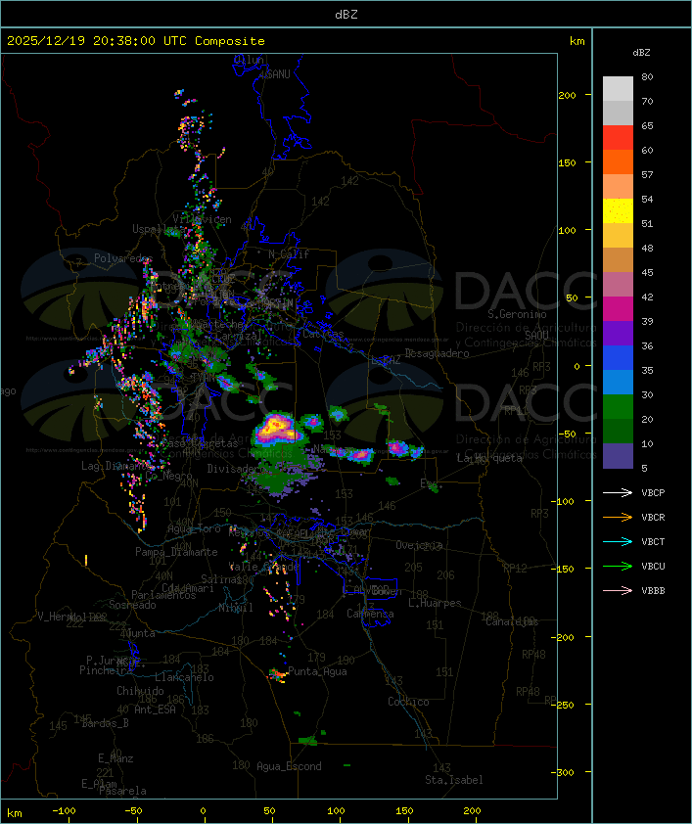Pick the orange 57-60 dBZ legend swatch
The height and width of the screenshot is (824, 692).
tap(618, 162)
